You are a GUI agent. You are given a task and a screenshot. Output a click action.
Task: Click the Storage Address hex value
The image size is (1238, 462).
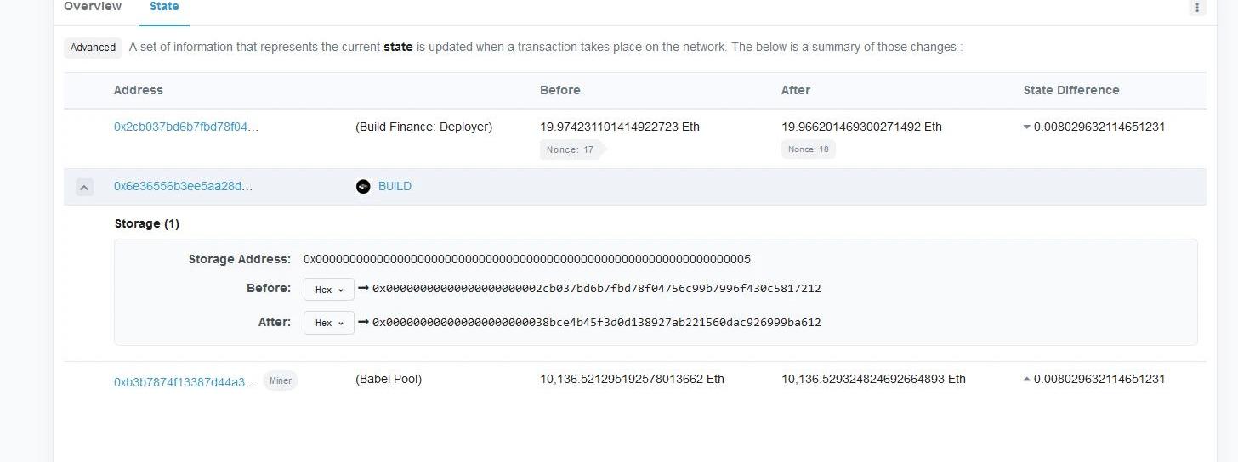pos(526,259)
